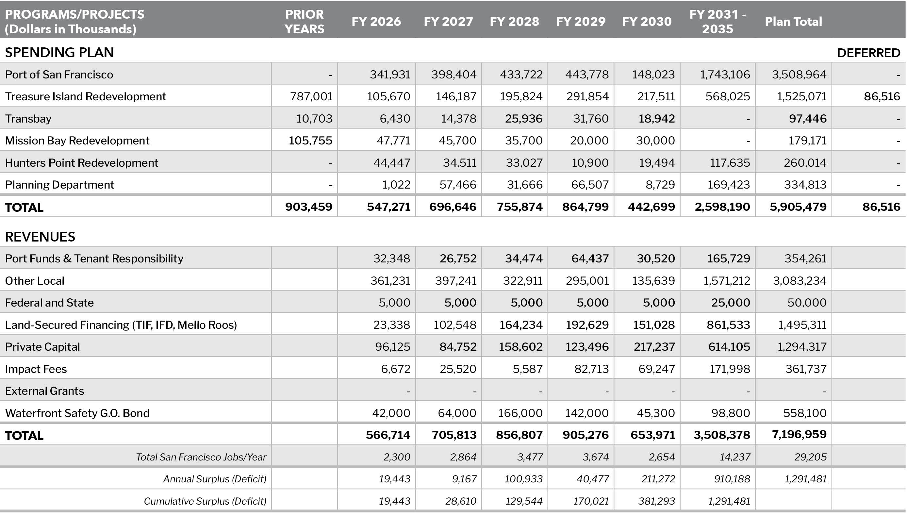Select Waterfront Safety Bond FY 2028 value 166,000

coord(520,413)
